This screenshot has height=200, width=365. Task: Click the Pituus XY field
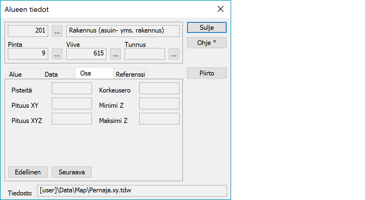[72, 104]
